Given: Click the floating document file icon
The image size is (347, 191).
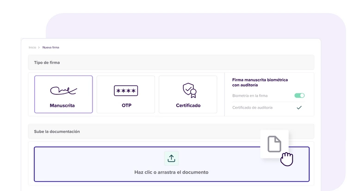Looking at the screenshot, I should click(274, 144).
